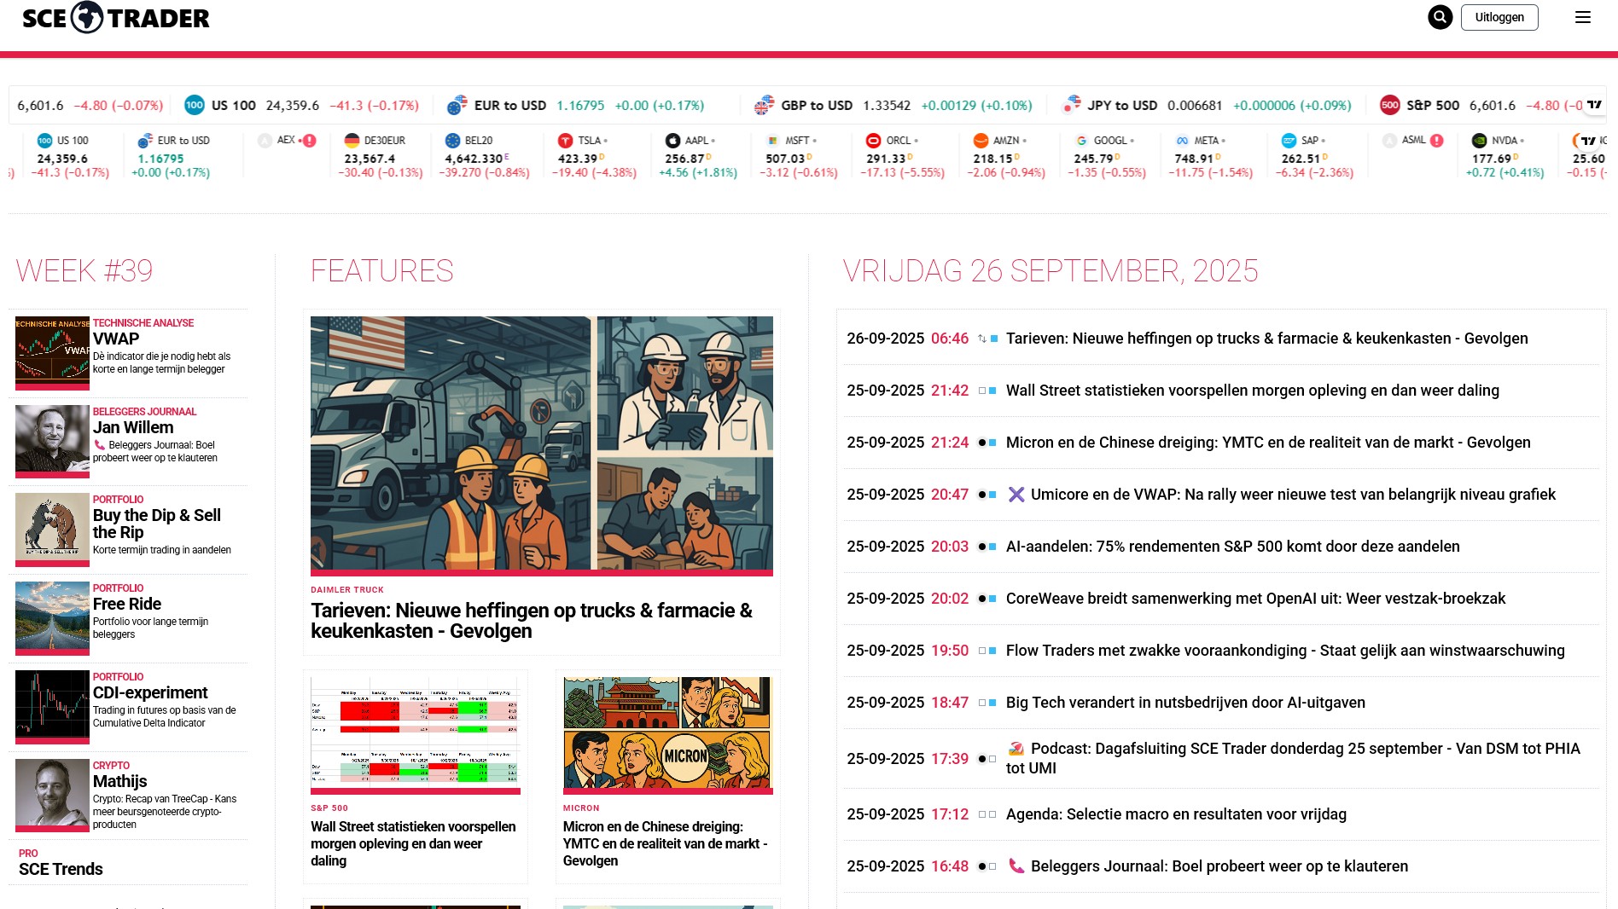Open the VWAP technische analyse thumbnail

(52, 350)
